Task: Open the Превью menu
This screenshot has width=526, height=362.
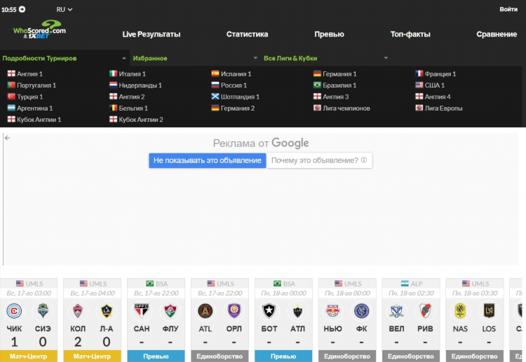Action: pyautogui.click(x=329, y=34)
